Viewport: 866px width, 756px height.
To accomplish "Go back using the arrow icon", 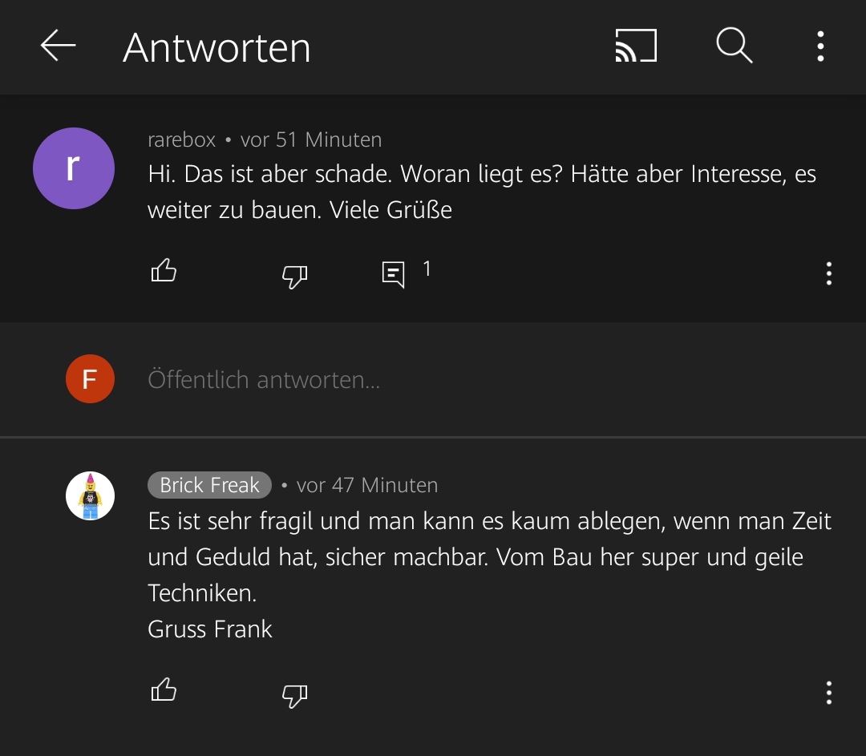I will click(x=58, y=46).
